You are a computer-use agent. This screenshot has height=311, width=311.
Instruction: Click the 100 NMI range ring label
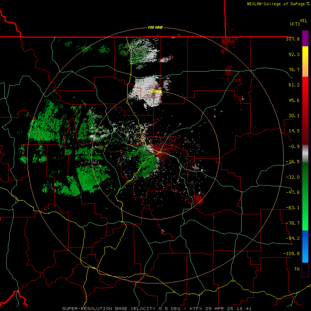tap(155, 27)
